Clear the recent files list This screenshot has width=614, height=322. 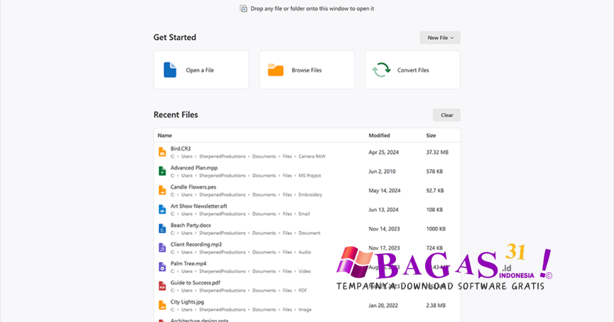(446, 116)
